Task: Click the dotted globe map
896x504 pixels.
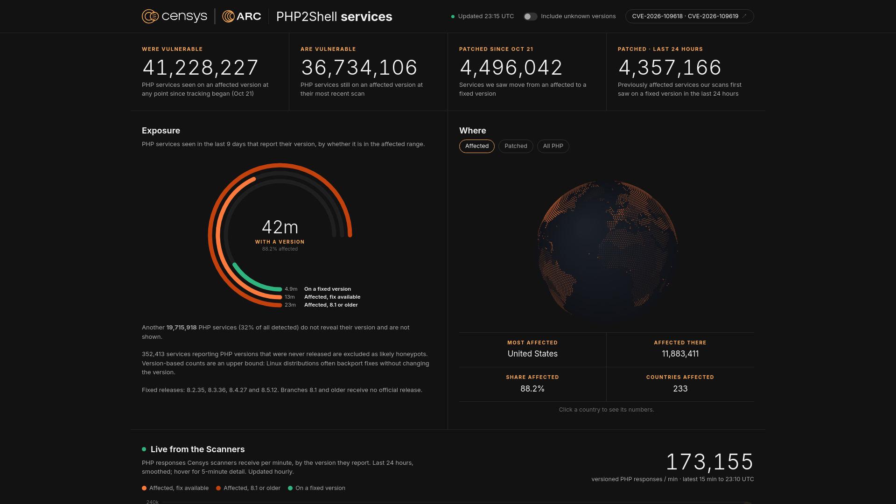Action: 607,251
